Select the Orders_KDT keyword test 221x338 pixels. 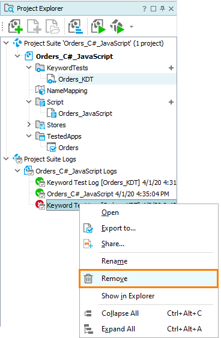coord(76,79)
